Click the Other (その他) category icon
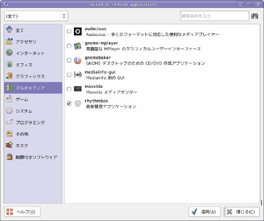Screen dimensions: 264x221 pyautogui.click(x=9, y=134)
